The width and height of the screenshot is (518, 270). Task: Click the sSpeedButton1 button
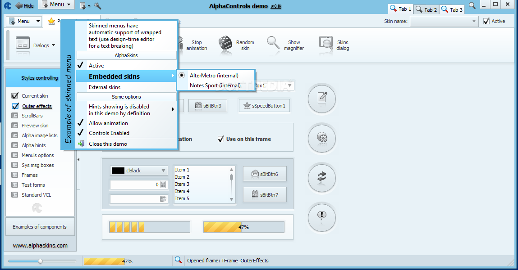point(264,105)
